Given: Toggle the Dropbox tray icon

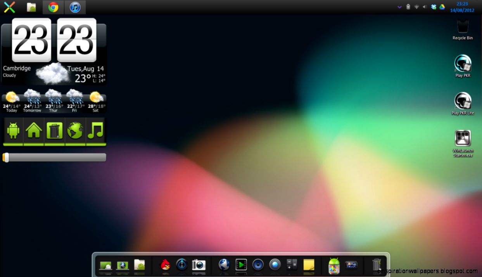Looking at the screenshot, I should pos(433,7).
